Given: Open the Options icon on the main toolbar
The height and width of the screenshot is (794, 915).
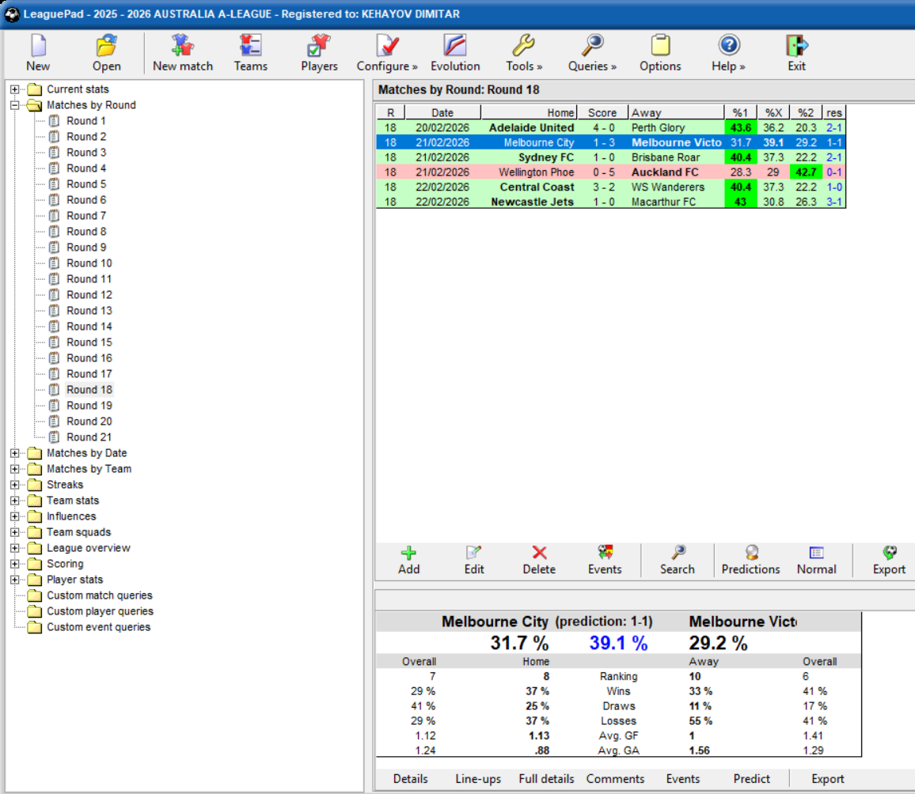Looking at the screenshot, I should pyautogui.click(x=660, y=45).
